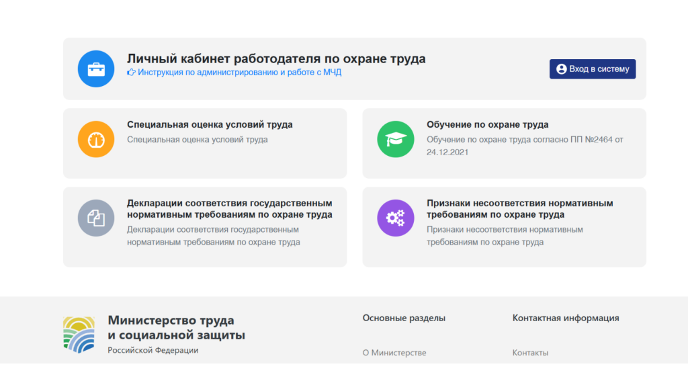Click Личный кабинет работодателя по охране труда title

point(276,58)
